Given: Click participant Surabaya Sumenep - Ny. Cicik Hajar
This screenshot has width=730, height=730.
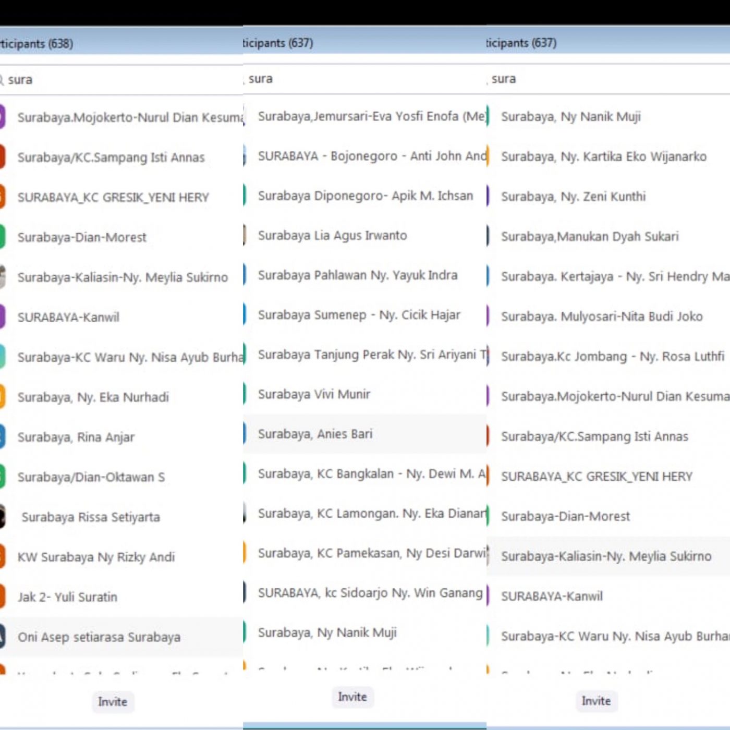Looking at the screenshot, I should click(359, 315).
